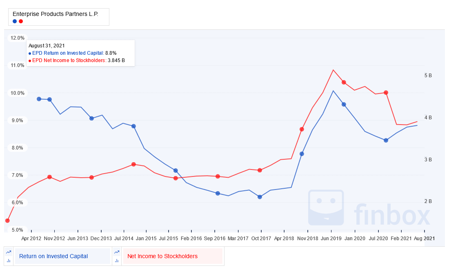449x270 pixels.
Task: Click the finbox watermark logo icon
Action: 326,208
